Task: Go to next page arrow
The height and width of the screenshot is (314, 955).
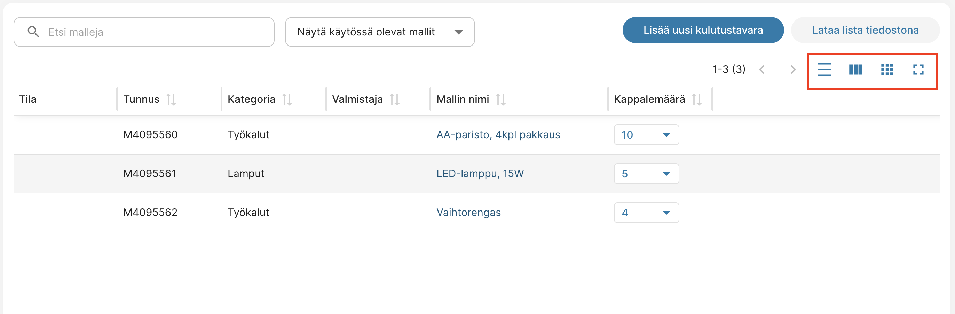Action: coord(792,69)
